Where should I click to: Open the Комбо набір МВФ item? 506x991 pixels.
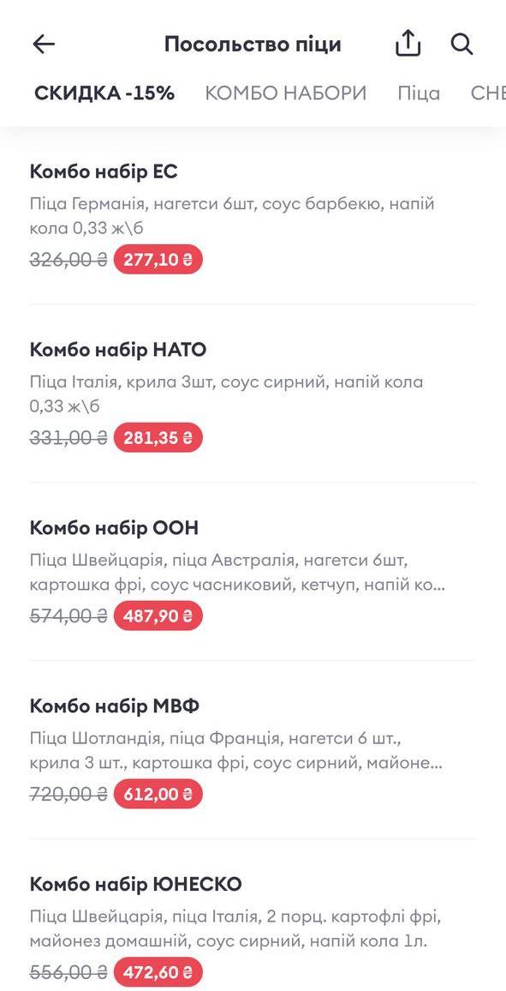coord(253,750)
